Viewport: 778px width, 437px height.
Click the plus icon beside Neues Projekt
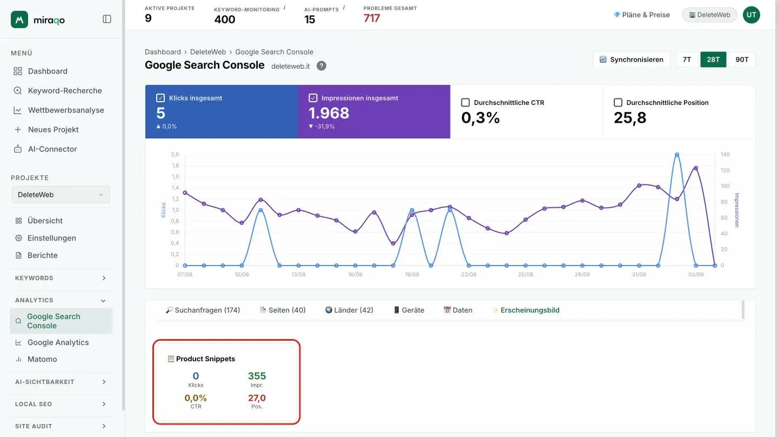(18, 129)
